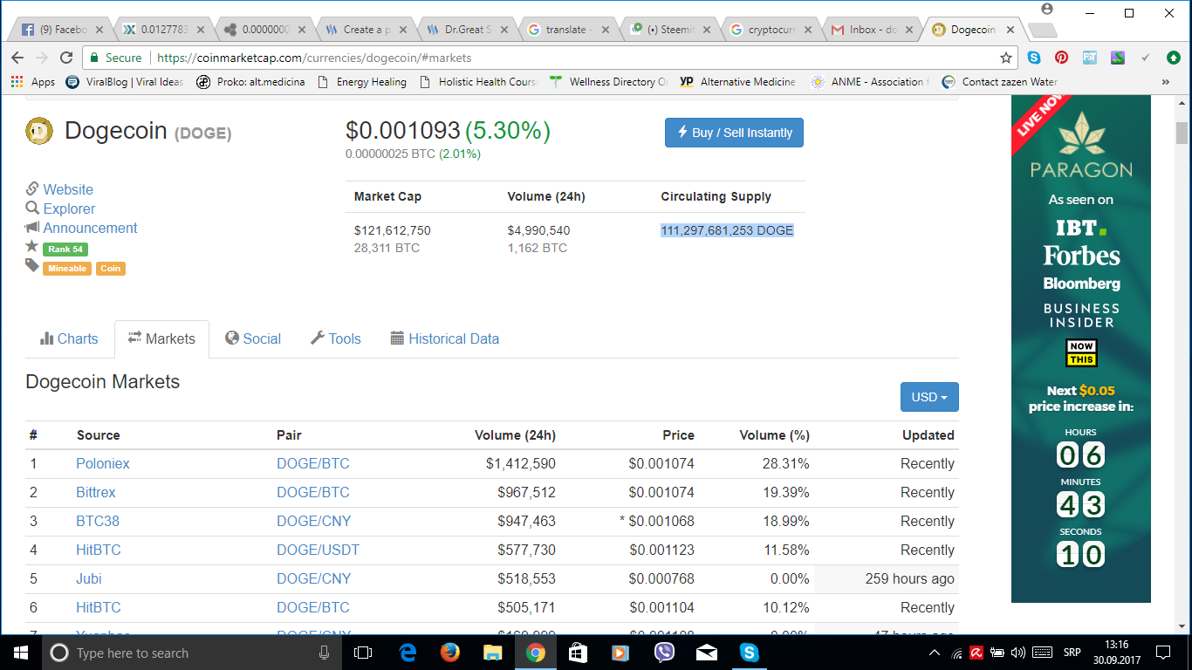The height and width of the screenshot is (670, 1192).
Task: Open the volume control in system tray
Action: pyautogui.click(x=1018, y=653)
